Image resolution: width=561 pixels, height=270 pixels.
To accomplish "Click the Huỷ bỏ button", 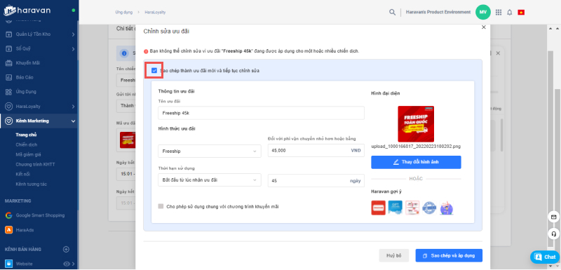I will coord(393,256).
